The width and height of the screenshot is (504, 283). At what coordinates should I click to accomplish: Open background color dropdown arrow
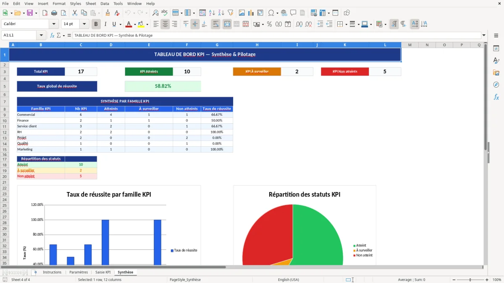click(x=147, y=24)
